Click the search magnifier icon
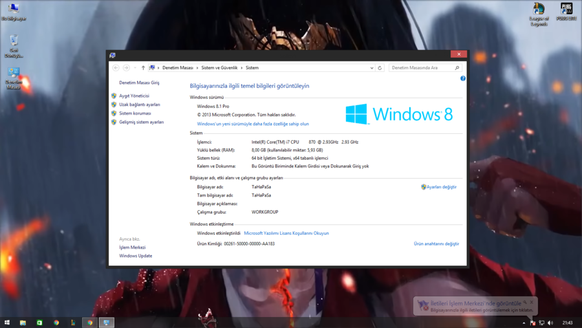Screen dimensions: 582x328 click(x=457, y=68)
